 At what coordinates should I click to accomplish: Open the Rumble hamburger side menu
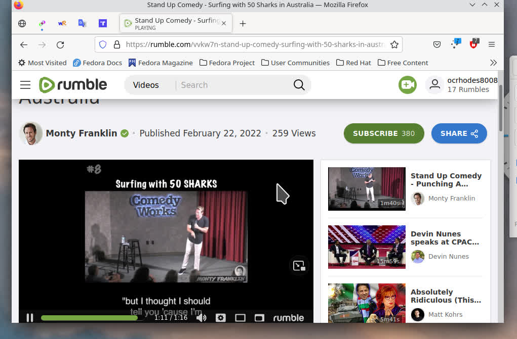(25, 85)
